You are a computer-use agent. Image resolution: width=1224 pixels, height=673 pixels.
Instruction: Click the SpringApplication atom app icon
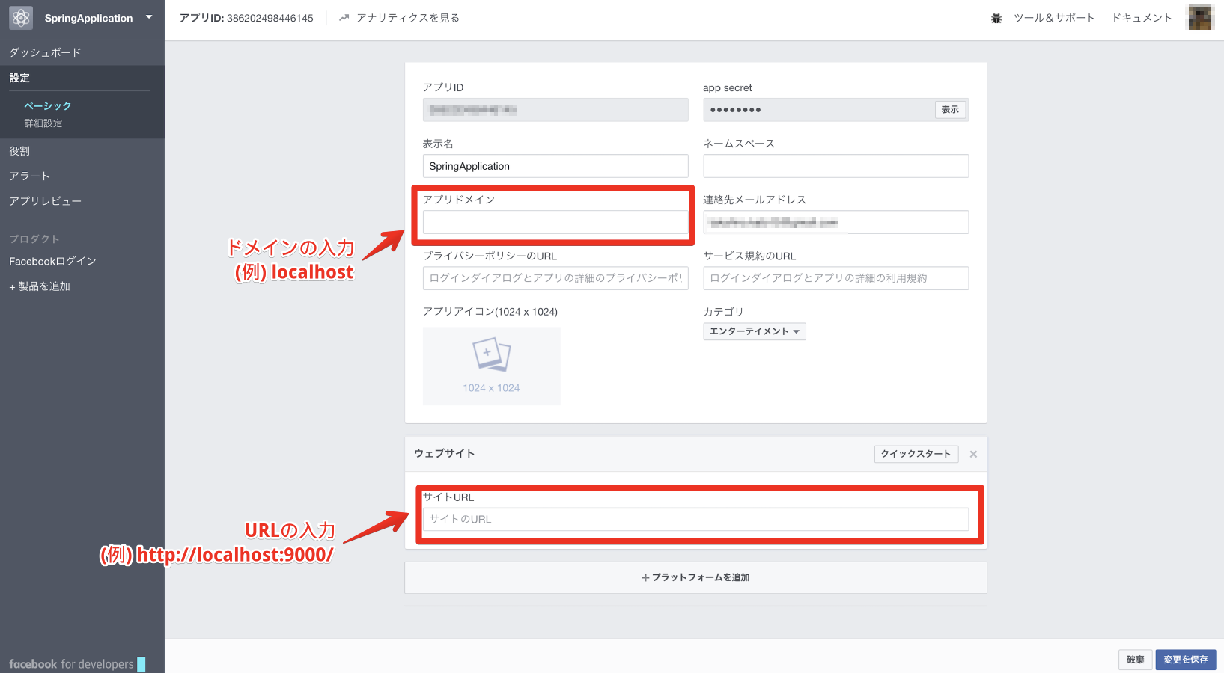21,18
